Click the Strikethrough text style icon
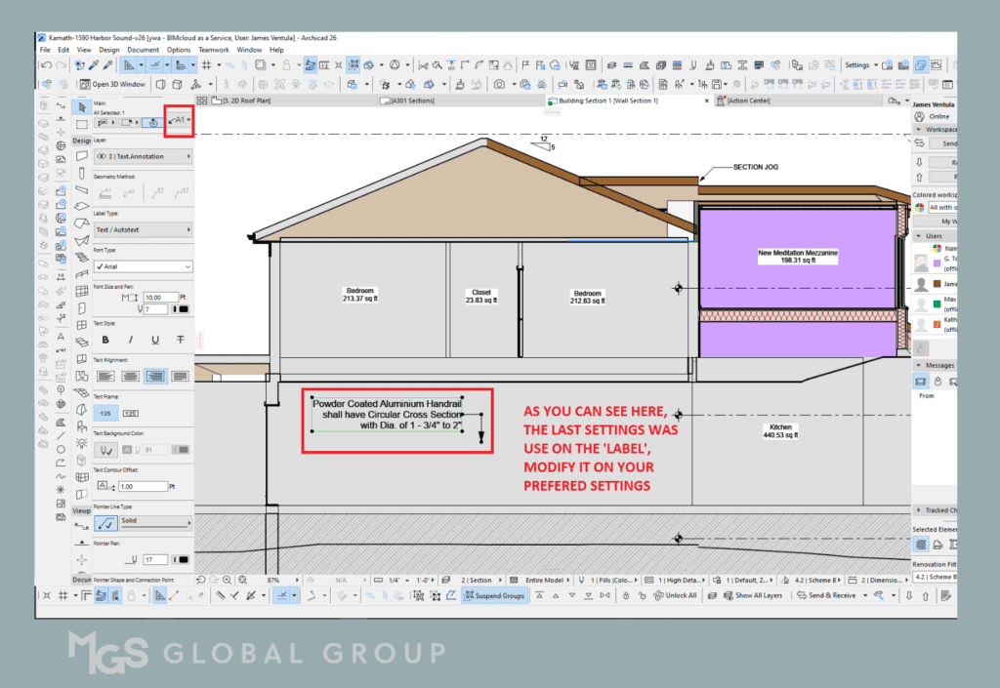The image size is (1000, 688). click(180, 340)
